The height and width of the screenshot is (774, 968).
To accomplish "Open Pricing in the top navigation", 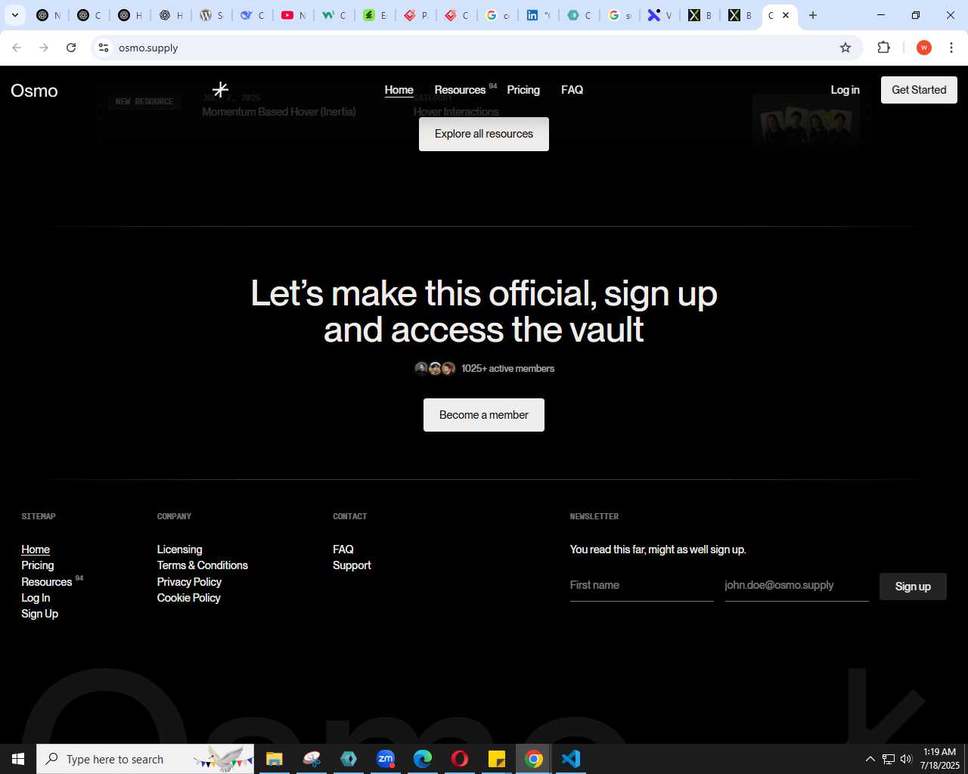I will tap(523, 90).
